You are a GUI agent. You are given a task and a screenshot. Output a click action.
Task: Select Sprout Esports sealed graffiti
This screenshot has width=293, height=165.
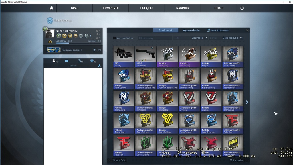146,146
